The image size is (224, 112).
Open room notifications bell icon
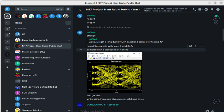[212, 10]
